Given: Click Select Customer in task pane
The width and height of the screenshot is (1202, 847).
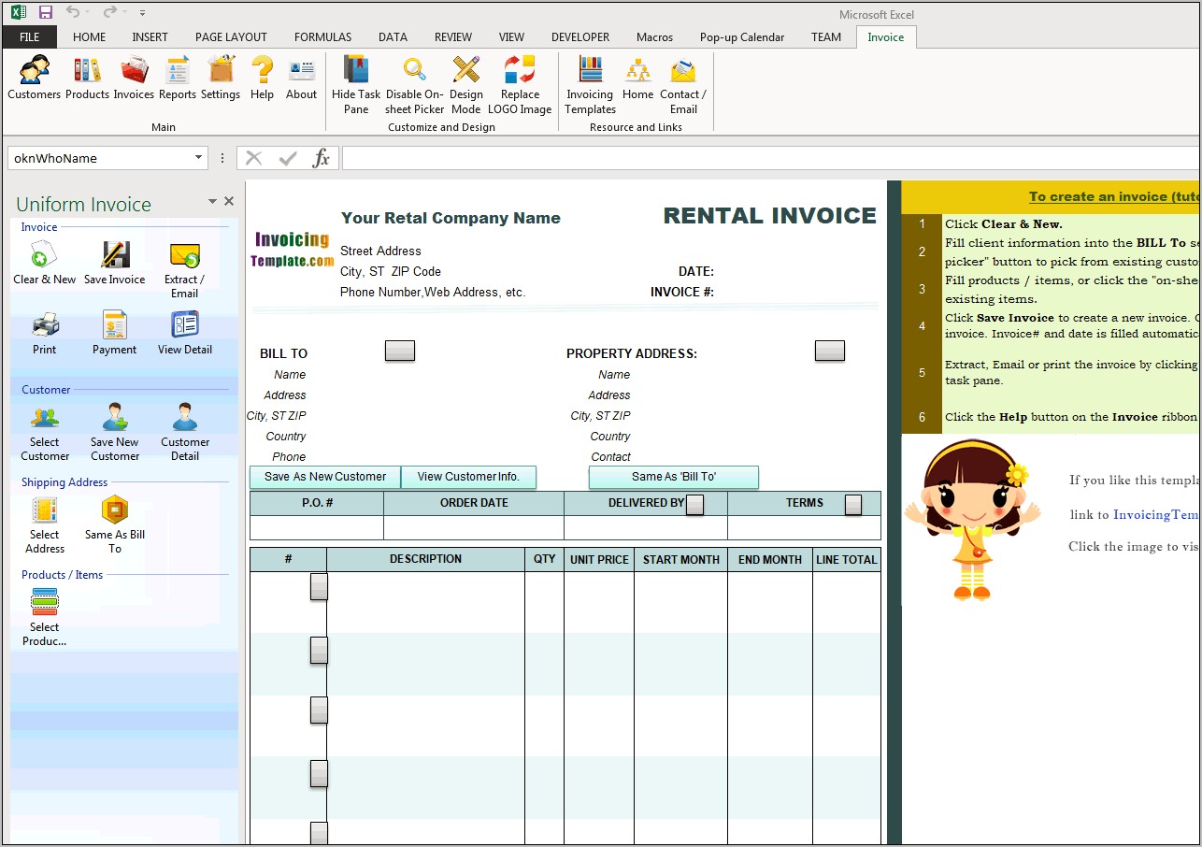Looking at the screenshot, I should (45, 433).
